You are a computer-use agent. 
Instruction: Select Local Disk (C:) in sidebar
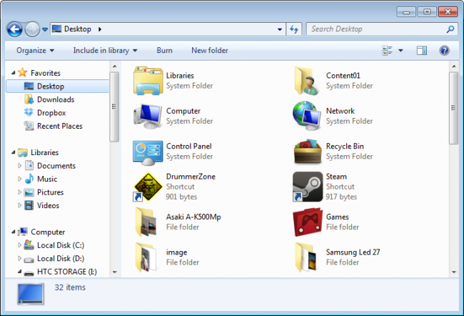click(x=61, y=245)
